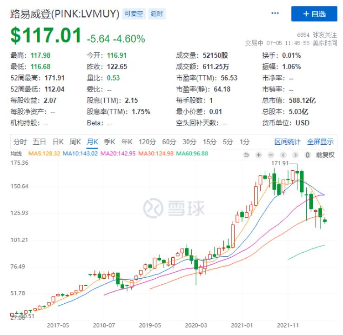Click the 最低 value 116.68
The height and width of the screenshot is (335, 343).
click(40, 67)
